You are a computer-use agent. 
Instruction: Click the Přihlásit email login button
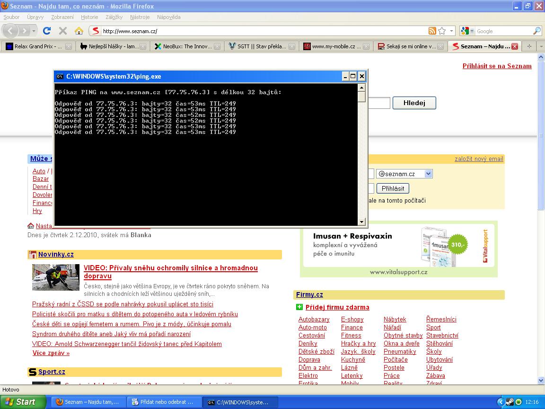(x=393, y=188)
